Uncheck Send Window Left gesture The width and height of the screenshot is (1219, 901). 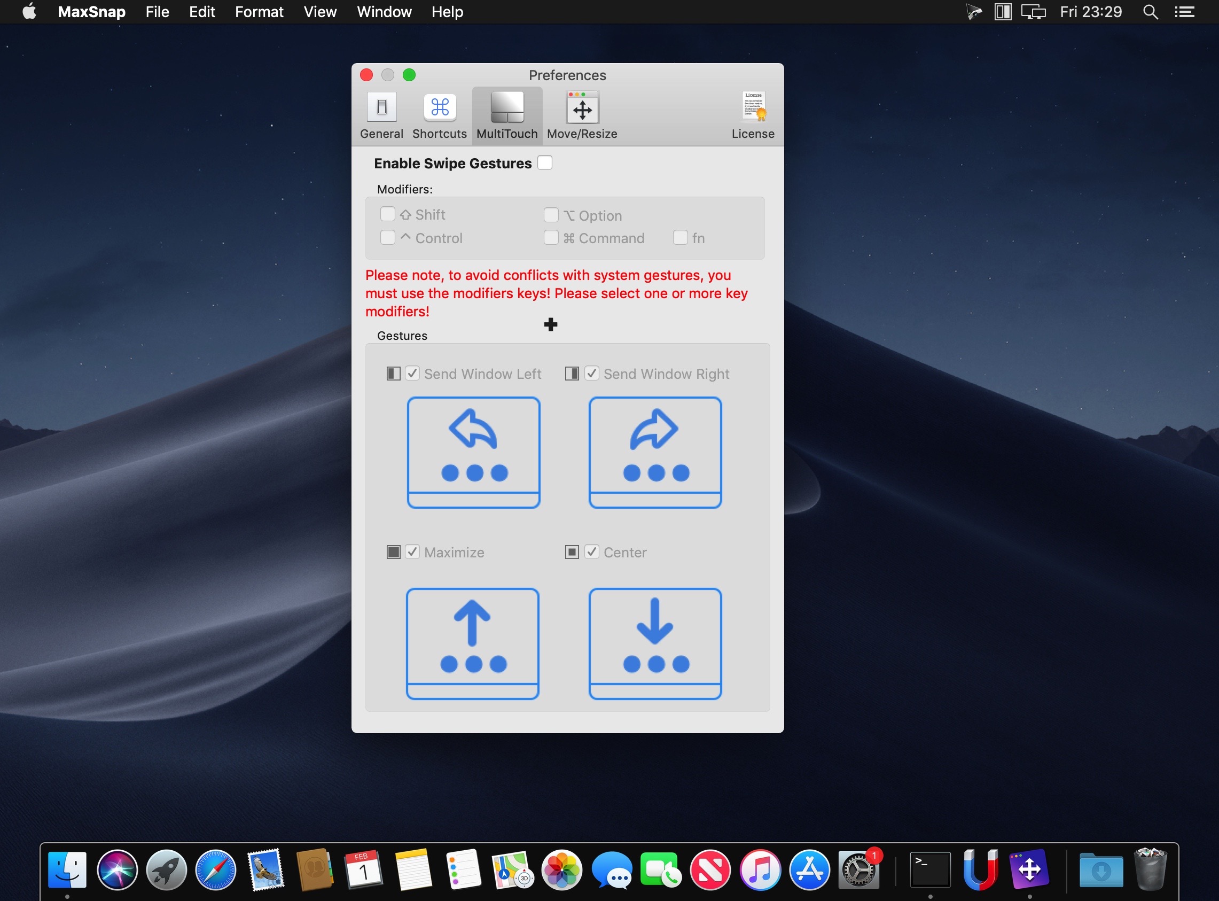(x=412, y=374)
